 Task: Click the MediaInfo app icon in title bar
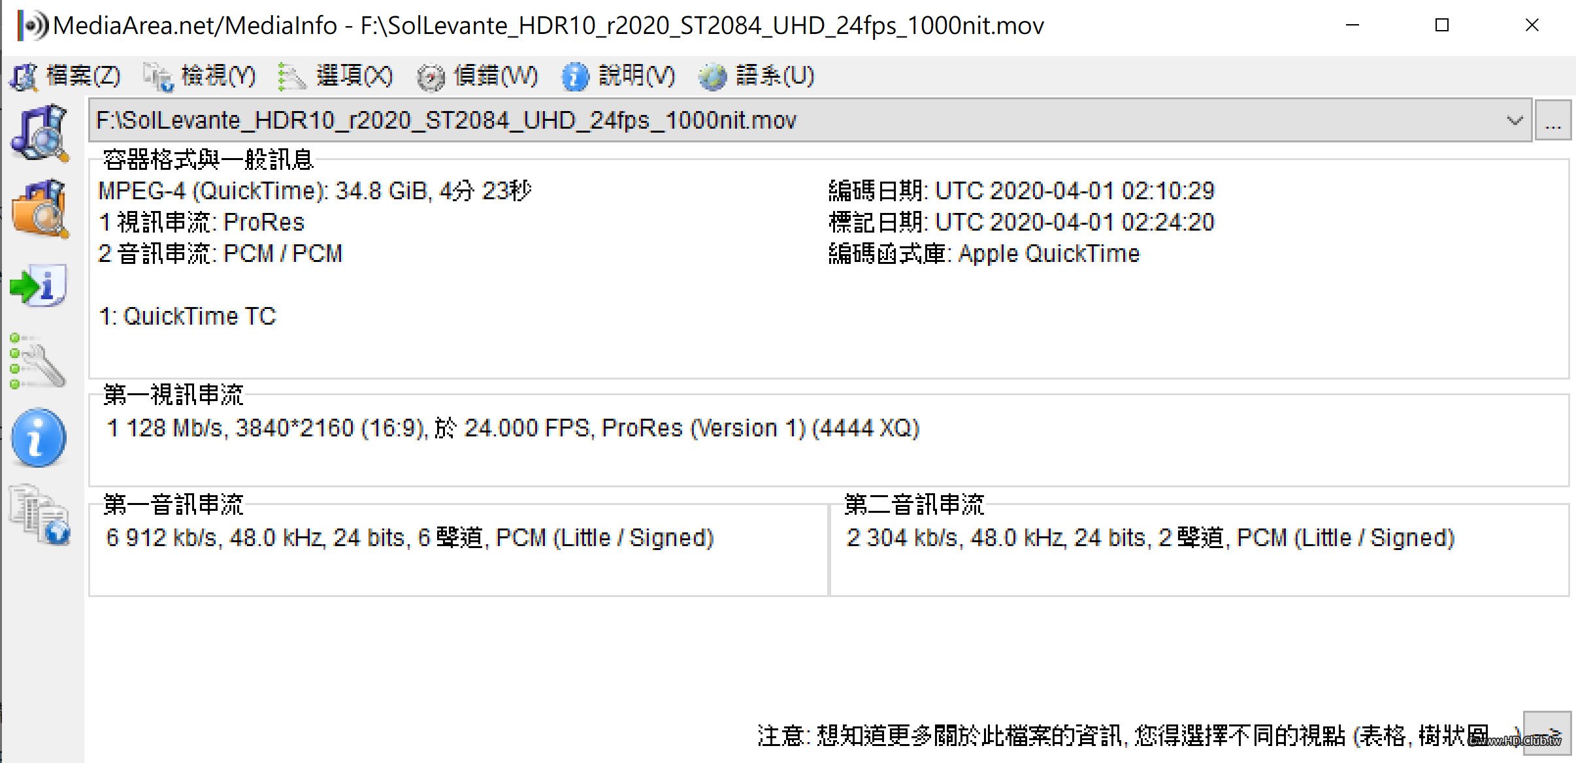click(x=33, y=25)
